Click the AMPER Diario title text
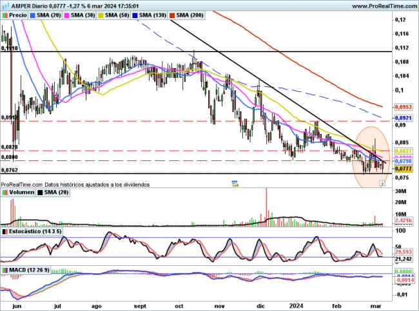419x311 pixels. coord(29,6)
